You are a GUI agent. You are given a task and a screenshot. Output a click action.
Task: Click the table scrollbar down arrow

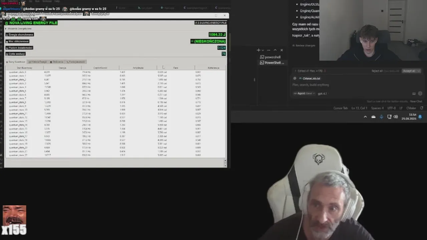pyautogui.click(x=225, y=166)
